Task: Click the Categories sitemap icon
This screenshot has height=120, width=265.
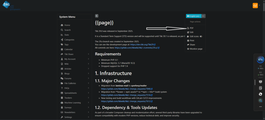Action: tap(62, 40)
